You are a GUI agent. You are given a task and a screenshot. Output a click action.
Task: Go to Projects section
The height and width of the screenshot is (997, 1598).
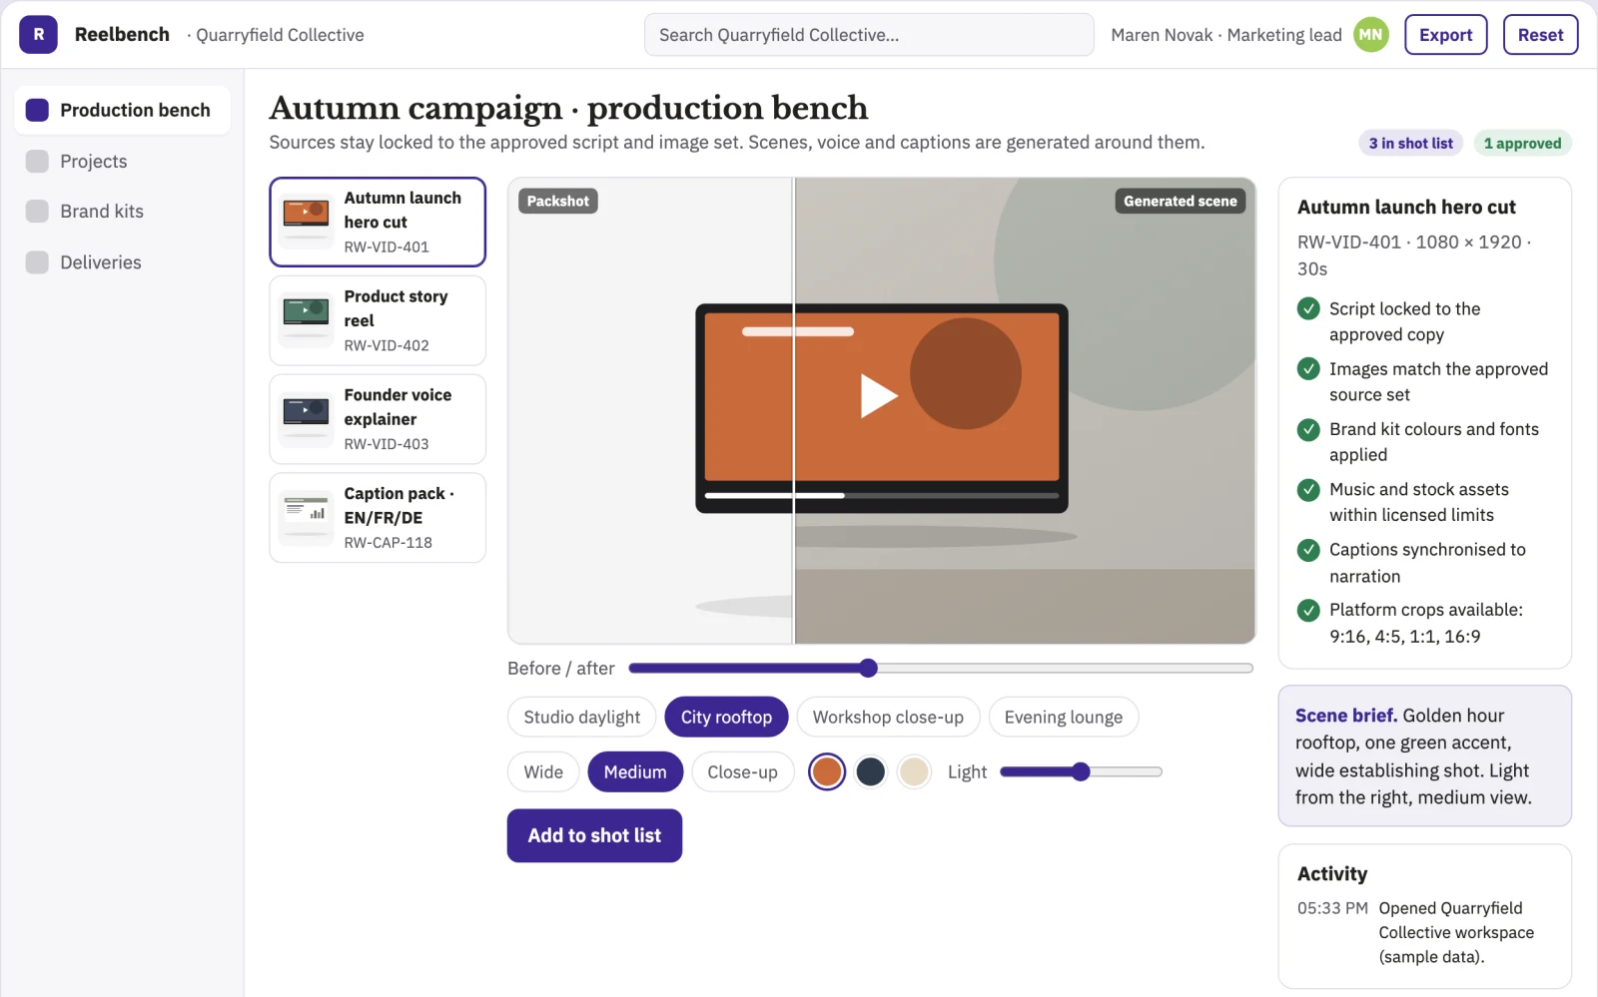(x=122, y=162)
